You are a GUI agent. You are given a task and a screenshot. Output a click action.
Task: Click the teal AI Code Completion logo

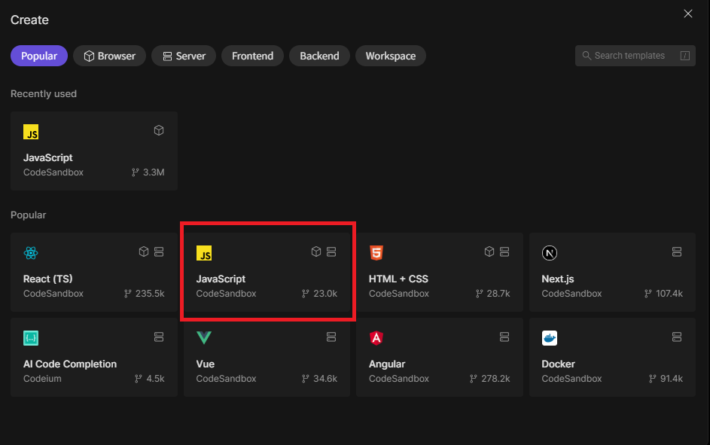[31, 338]
